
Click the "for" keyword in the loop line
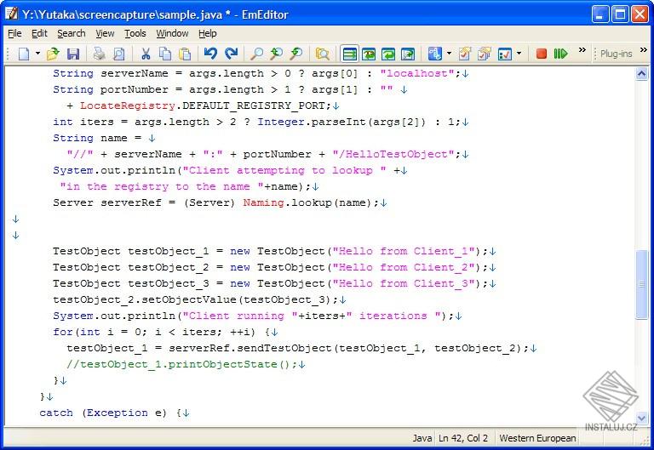[62, 332]
